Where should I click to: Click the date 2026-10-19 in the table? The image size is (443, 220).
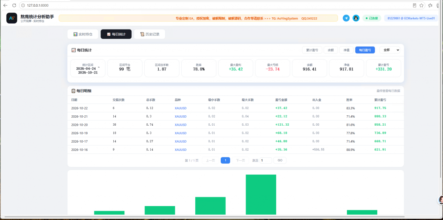click(79, 133)
